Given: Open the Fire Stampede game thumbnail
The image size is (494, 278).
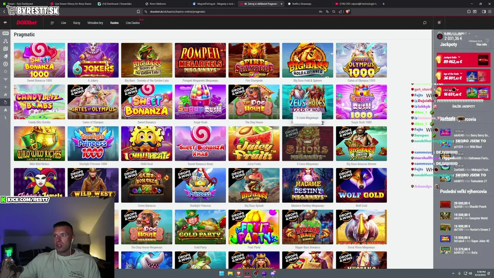Looking at the screenshot, I should [254, 60].
